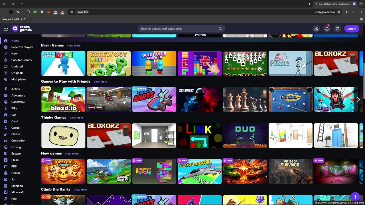This screenshot has width=365, height=205.
Task: View more Brain Games
Action: click(74, 46)
